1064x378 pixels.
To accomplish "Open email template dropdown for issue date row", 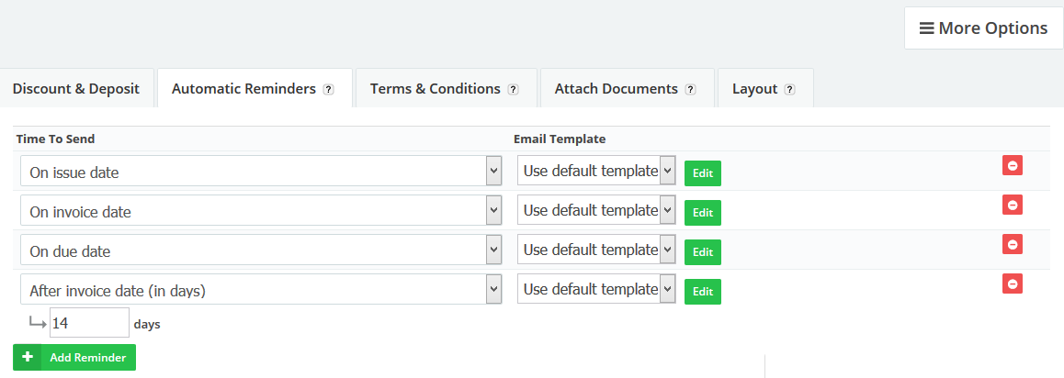I will (x=596, y=171).
